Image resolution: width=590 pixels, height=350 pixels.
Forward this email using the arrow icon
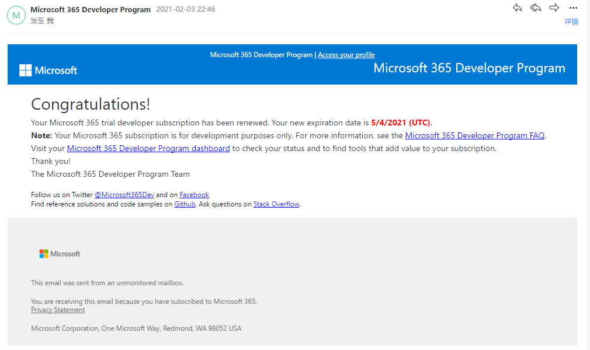(554, 8)
